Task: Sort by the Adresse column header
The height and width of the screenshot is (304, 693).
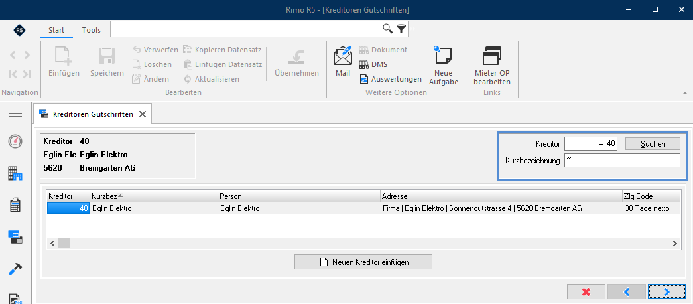Action: pyautogui.click(x=501, y=196)
